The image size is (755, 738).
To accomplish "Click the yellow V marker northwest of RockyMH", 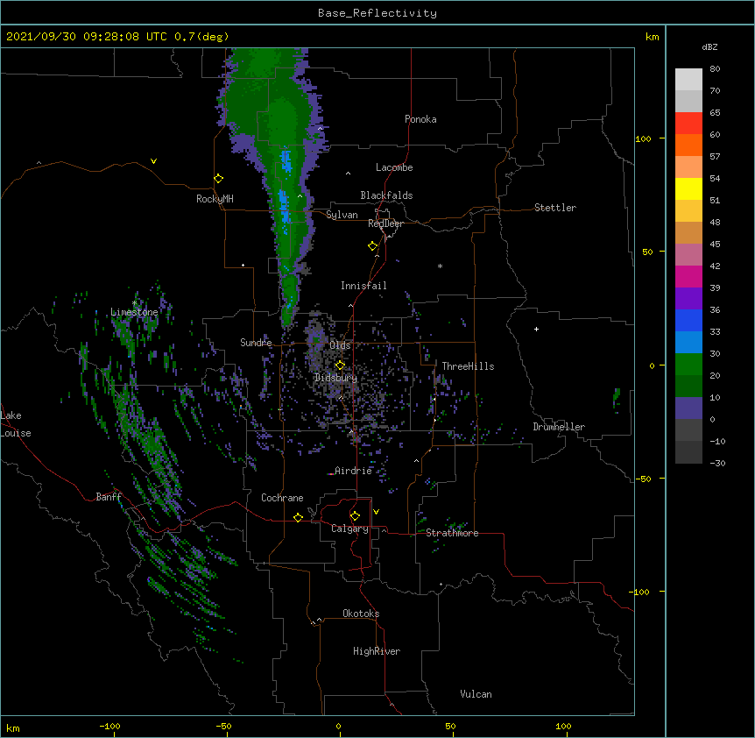I will pyautogui.click(x=153, y=161).
